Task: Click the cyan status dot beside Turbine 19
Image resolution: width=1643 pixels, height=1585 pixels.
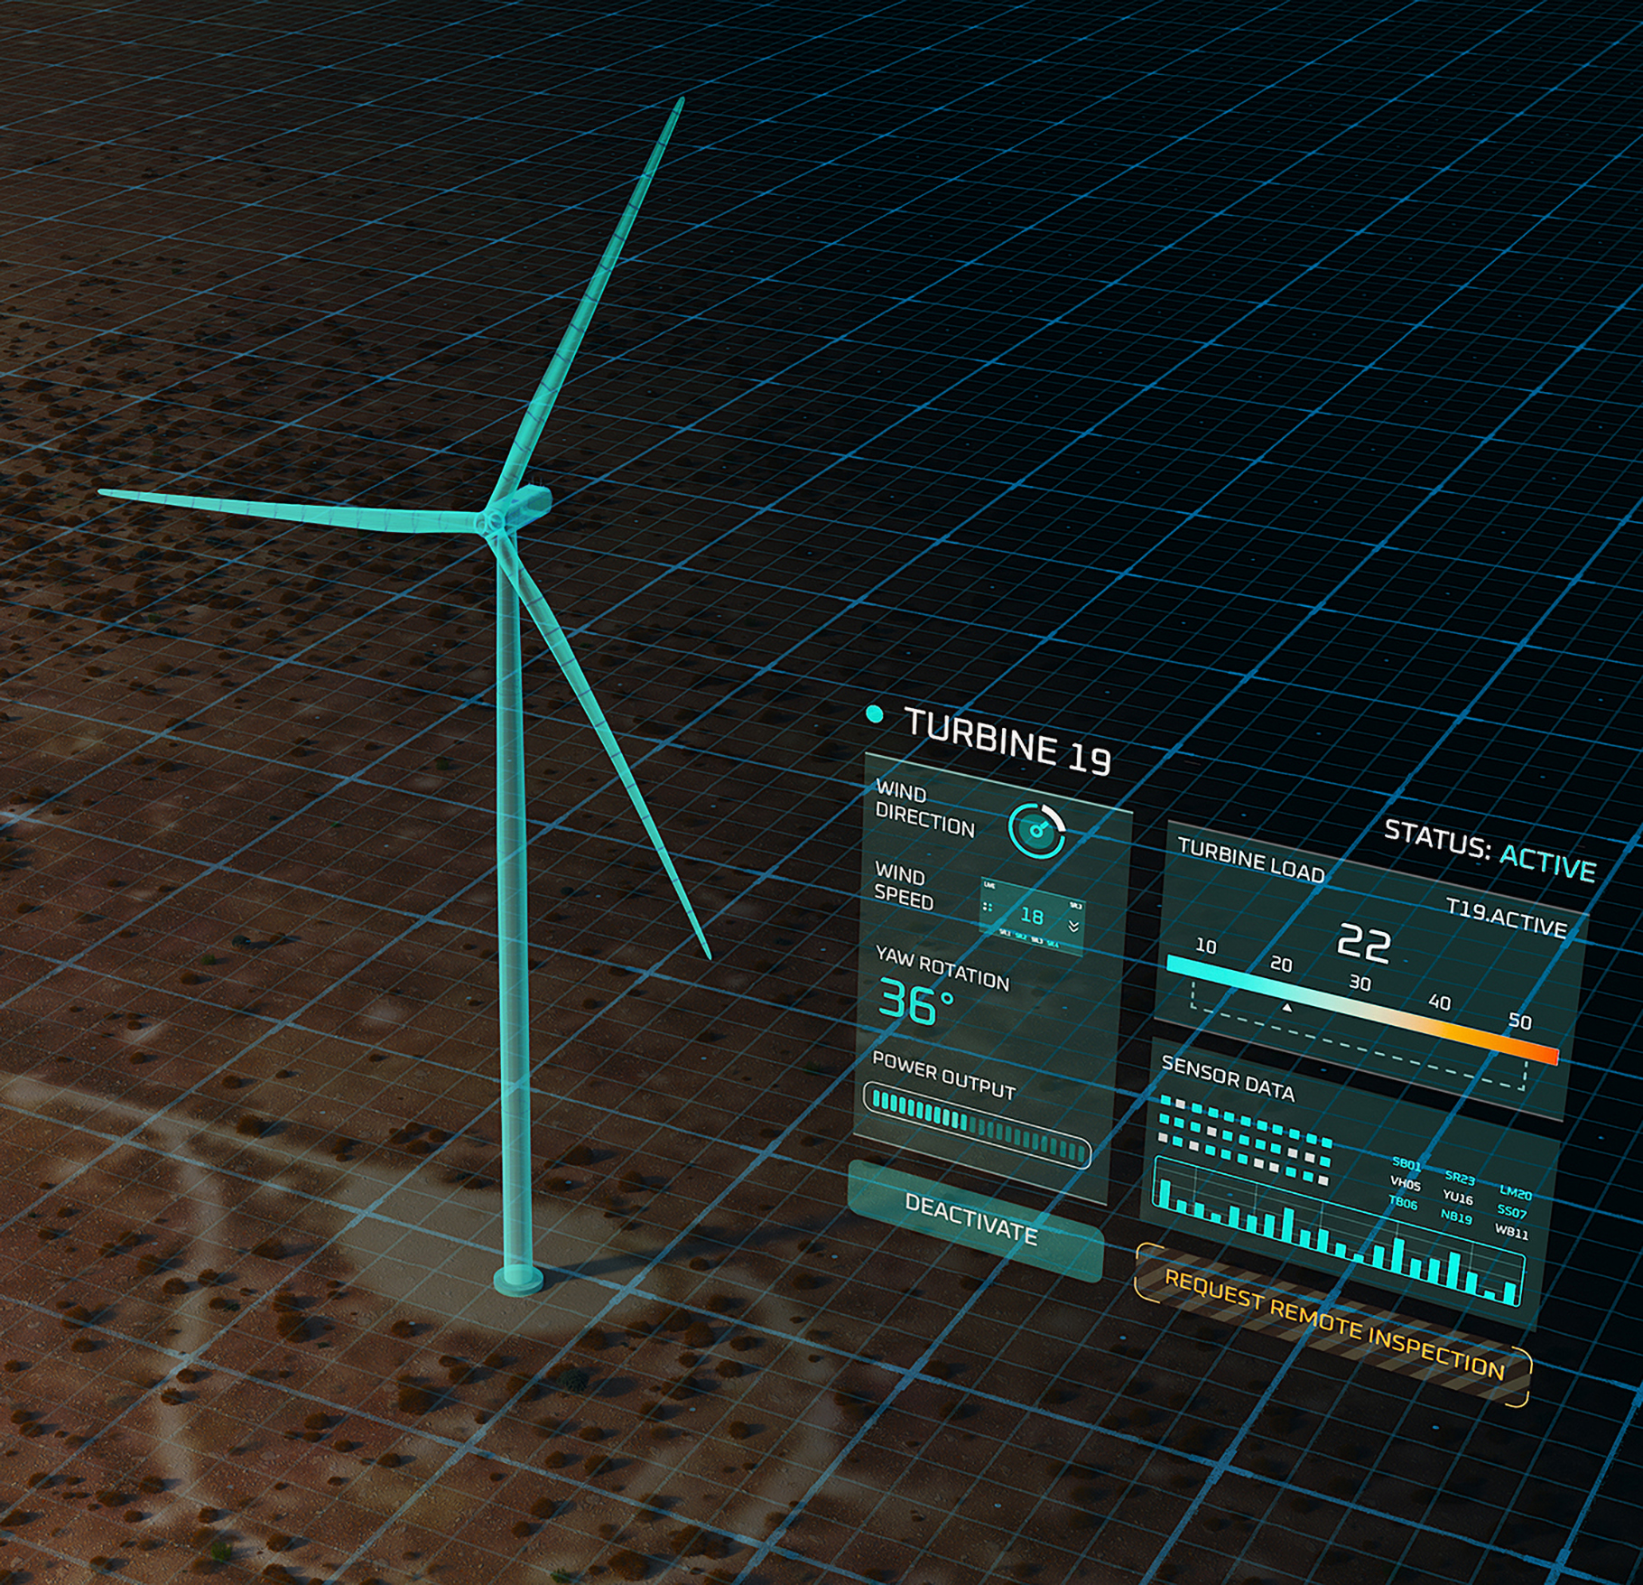Action: pos(874,714)
